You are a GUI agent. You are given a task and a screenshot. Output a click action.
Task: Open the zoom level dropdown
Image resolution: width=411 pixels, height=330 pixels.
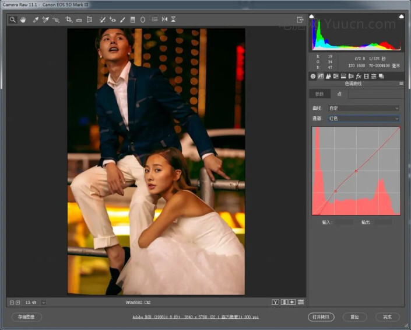tap(43, 302)
